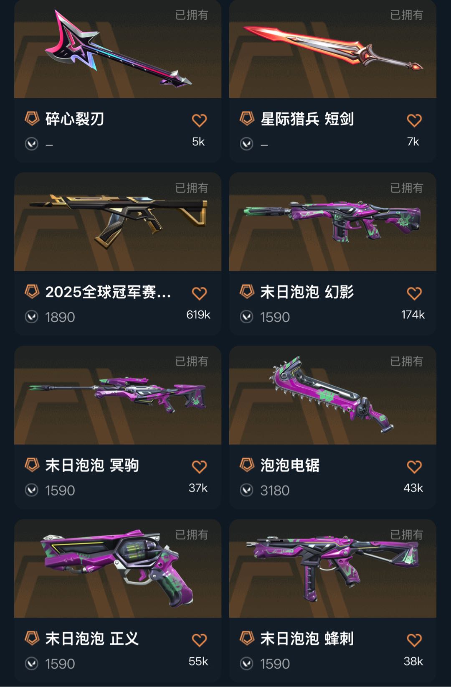Select the VP currency icon by price 3180

tap(247, 490)
